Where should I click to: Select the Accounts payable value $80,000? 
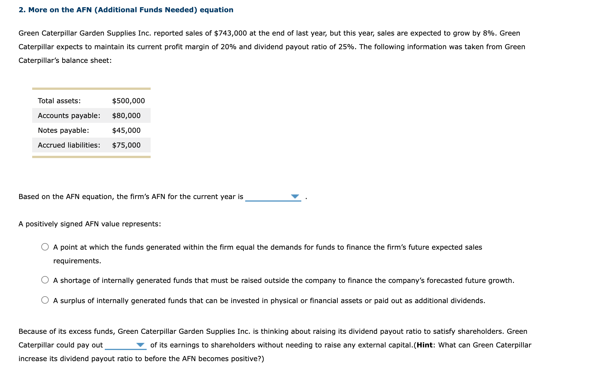pyautogui.click(x=126, y=115)
